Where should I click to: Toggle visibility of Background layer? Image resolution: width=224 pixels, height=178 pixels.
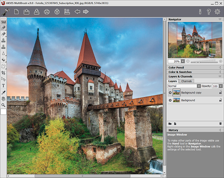(x=170, y=100)
